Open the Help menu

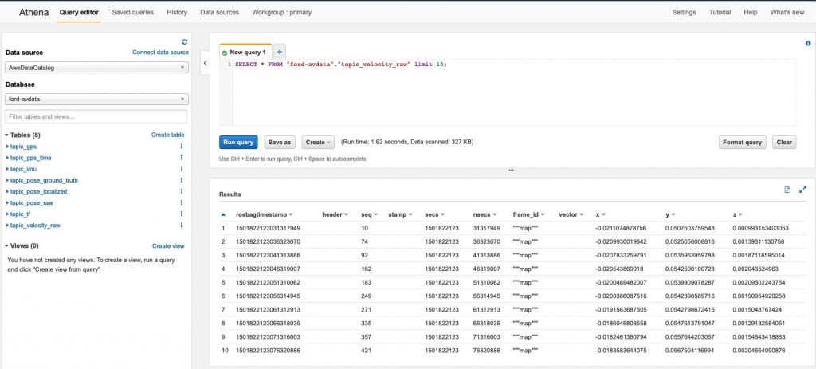click(751, 12)
